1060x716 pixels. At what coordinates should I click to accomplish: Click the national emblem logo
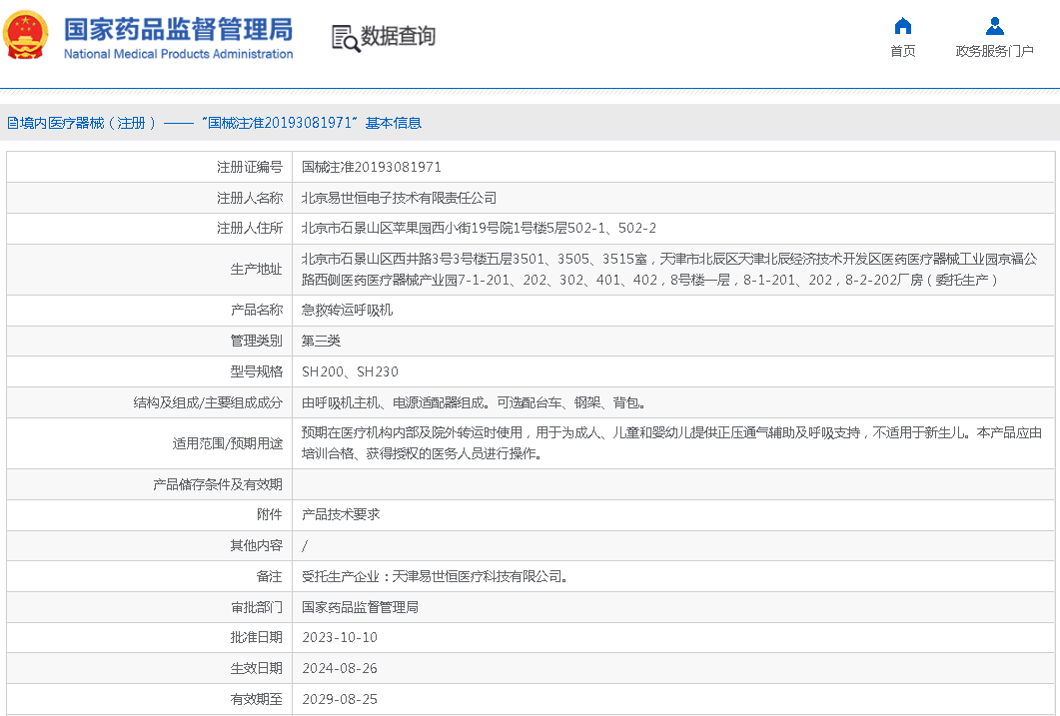coord(26,34)
